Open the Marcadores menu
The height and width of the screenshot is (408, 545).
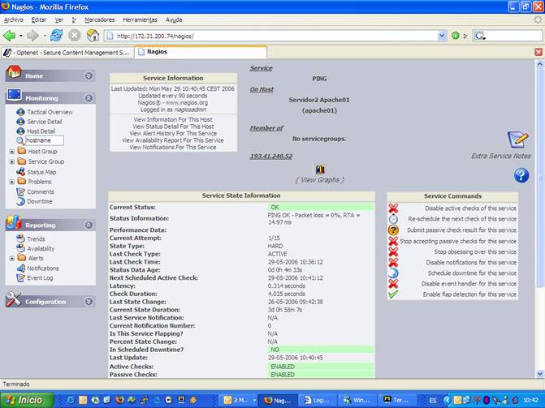click(x=99, y=19)
